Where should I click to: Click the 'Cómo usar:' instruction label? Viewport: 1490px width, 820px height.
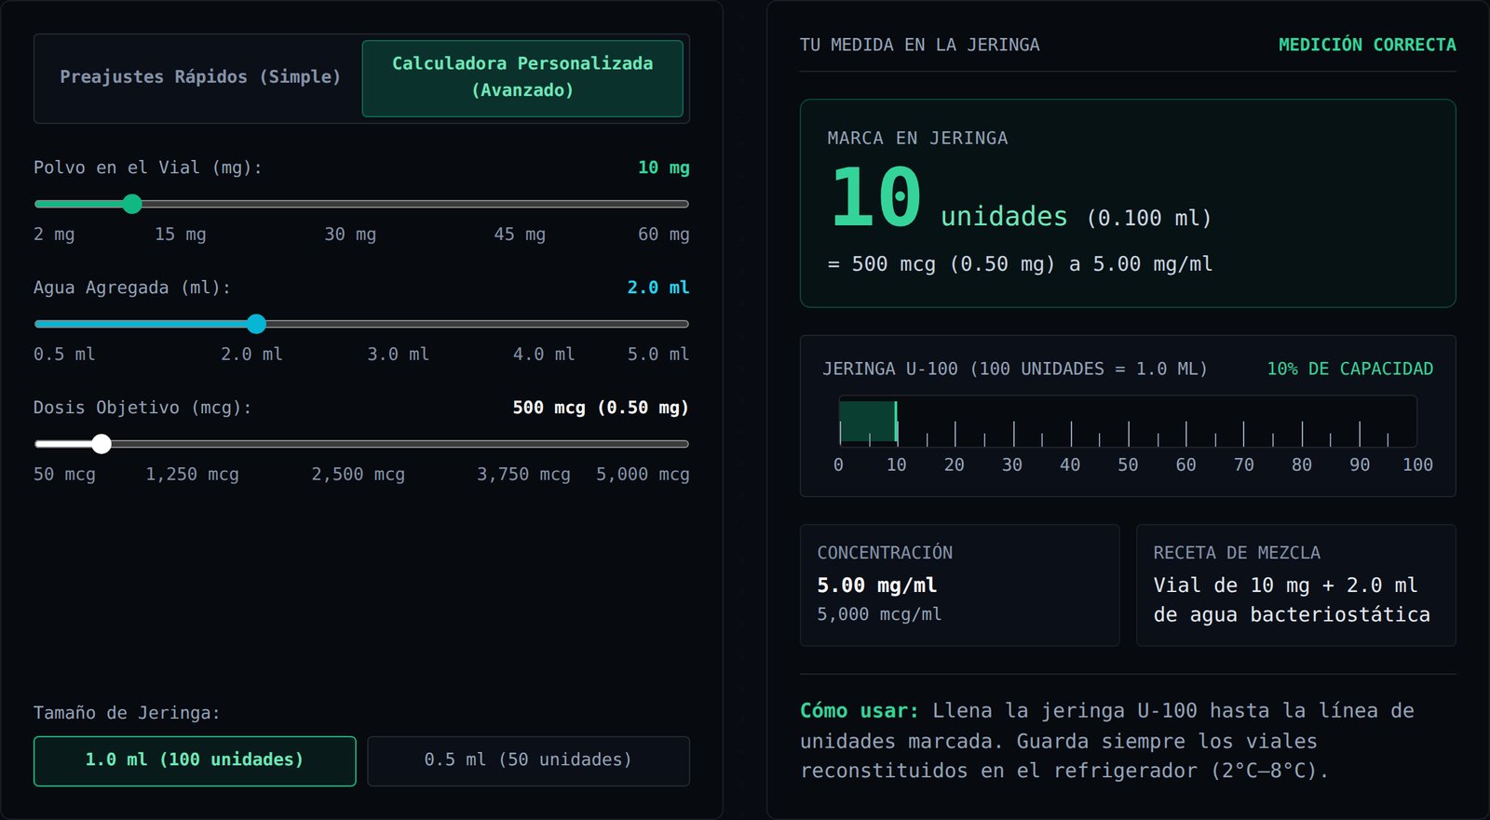pyautogui.click(x=860, y=711)
